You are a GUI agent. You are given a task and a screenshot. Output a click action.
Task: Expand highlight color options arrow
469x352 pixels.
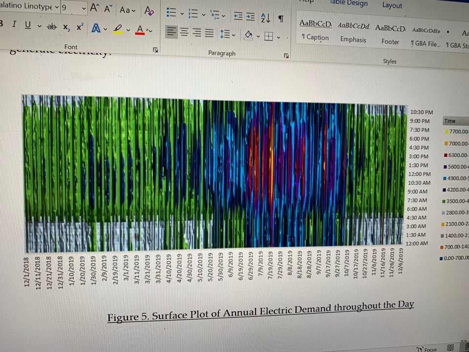(128, 30)
